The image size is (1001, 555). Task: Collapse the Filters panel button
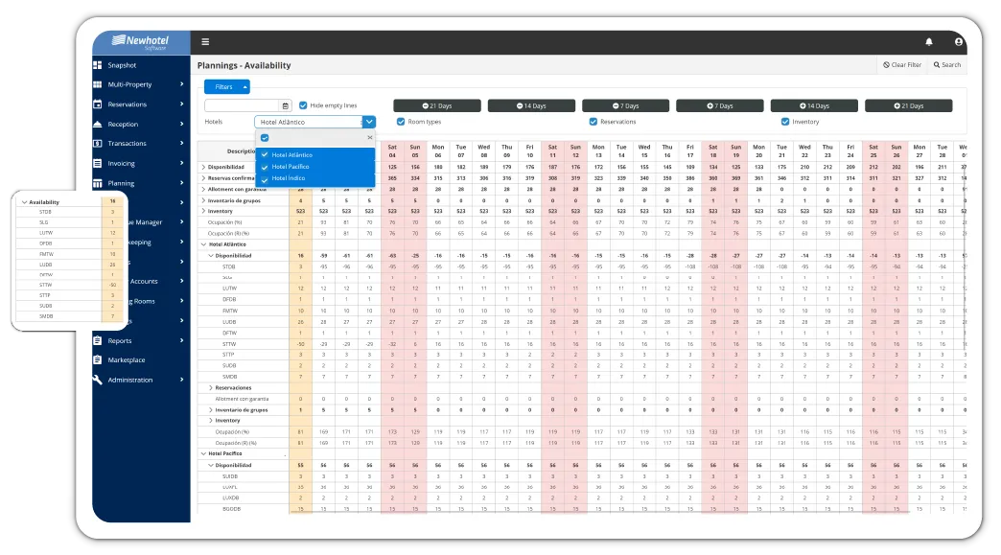tap(226, 87)
